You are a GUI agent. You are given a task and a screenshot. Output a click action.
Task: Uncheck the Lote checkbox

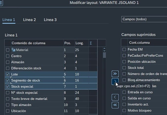(8, 75)
